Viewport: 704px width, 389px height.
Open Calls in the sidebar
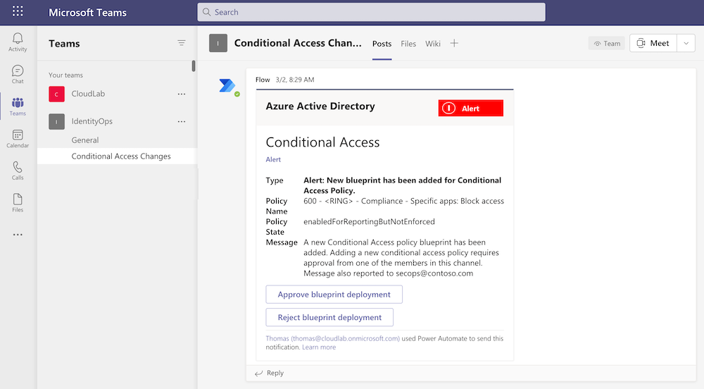click(18, 171)
